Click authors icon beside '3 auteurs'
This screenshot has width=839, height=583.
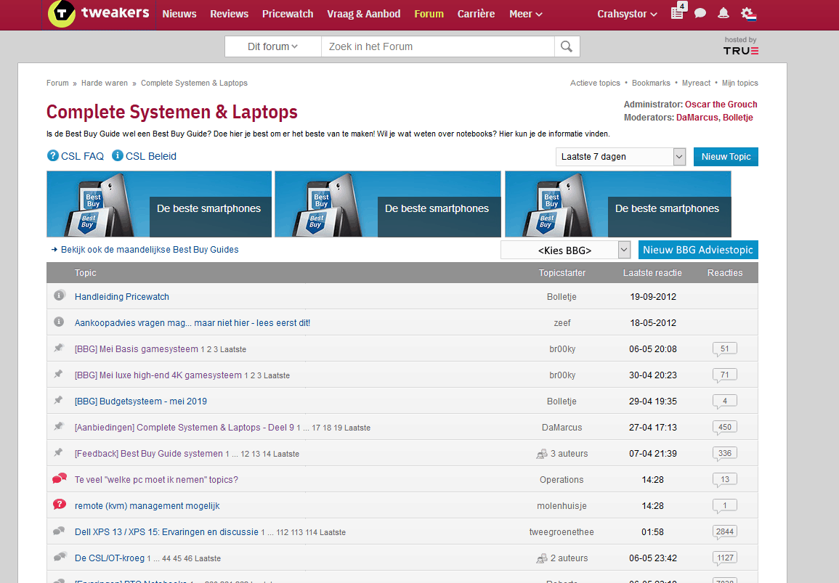(x=541, y=454)
